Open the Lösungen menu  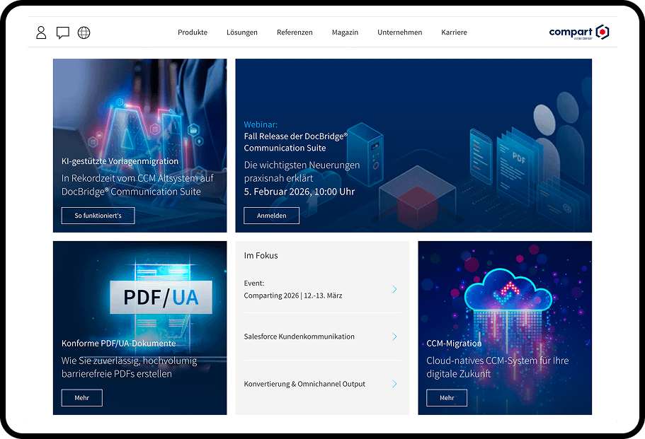click(x=242, y=32)
